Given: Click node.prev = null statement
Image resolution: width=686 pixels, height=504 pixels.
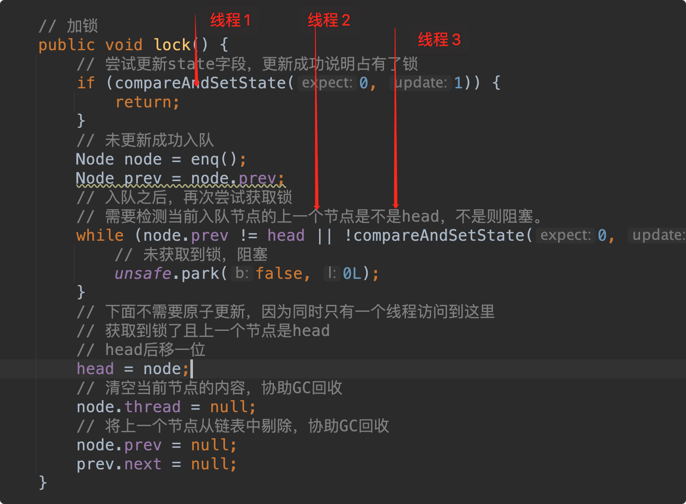Looking at the screenshot, I should pos(157,445).
